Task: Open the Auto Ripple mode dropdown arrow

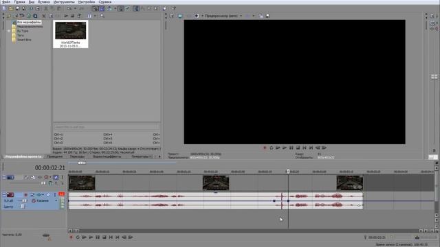Action: (x=115, y=9)
